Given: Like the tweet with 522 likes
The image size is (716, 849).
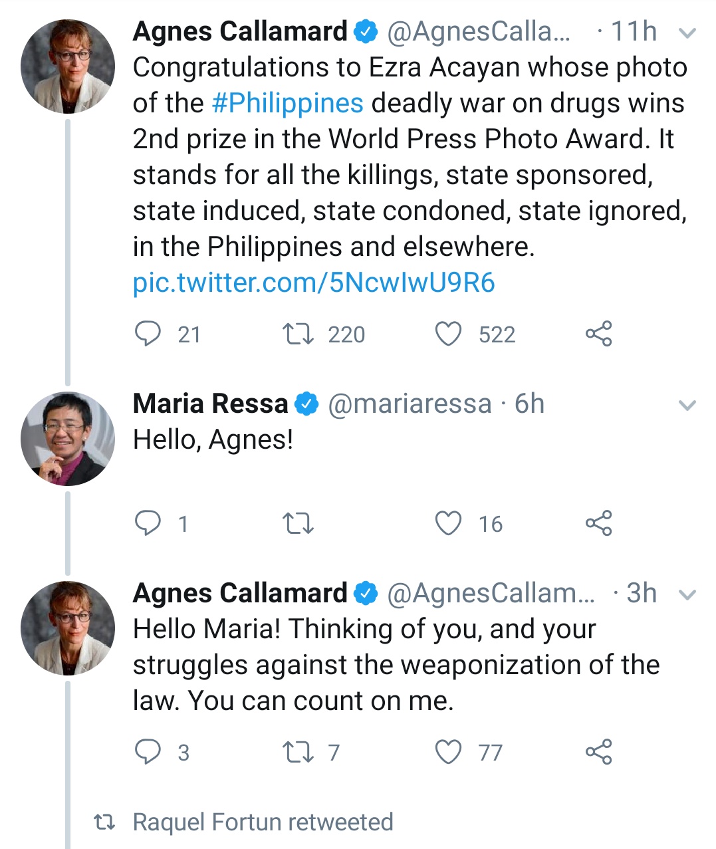Looking at the screenshot, I should (x=448, y=334).
